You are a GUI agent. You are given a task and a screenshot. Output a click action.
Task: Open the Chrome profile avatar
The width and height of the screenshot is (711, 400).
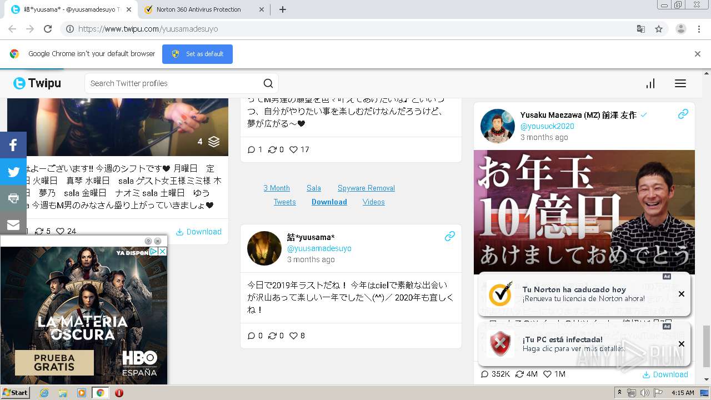[681, 29]
